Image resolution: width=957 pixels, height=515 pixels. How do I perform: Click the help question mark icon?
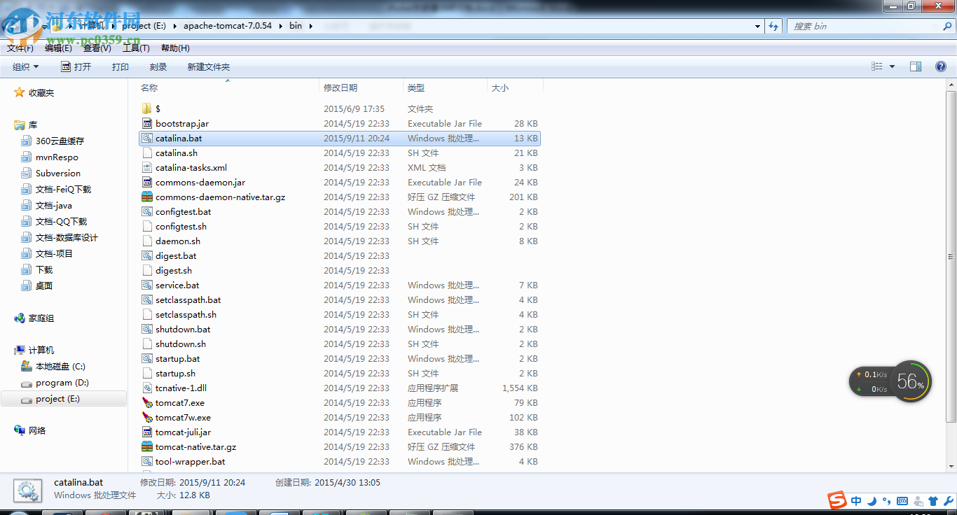click(941, 66)
